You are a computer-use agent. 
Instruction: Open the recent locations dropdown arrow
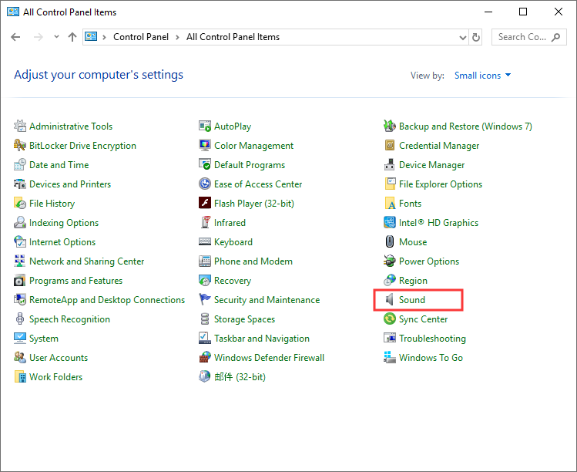pyautogui.click(x=56, y=37)
